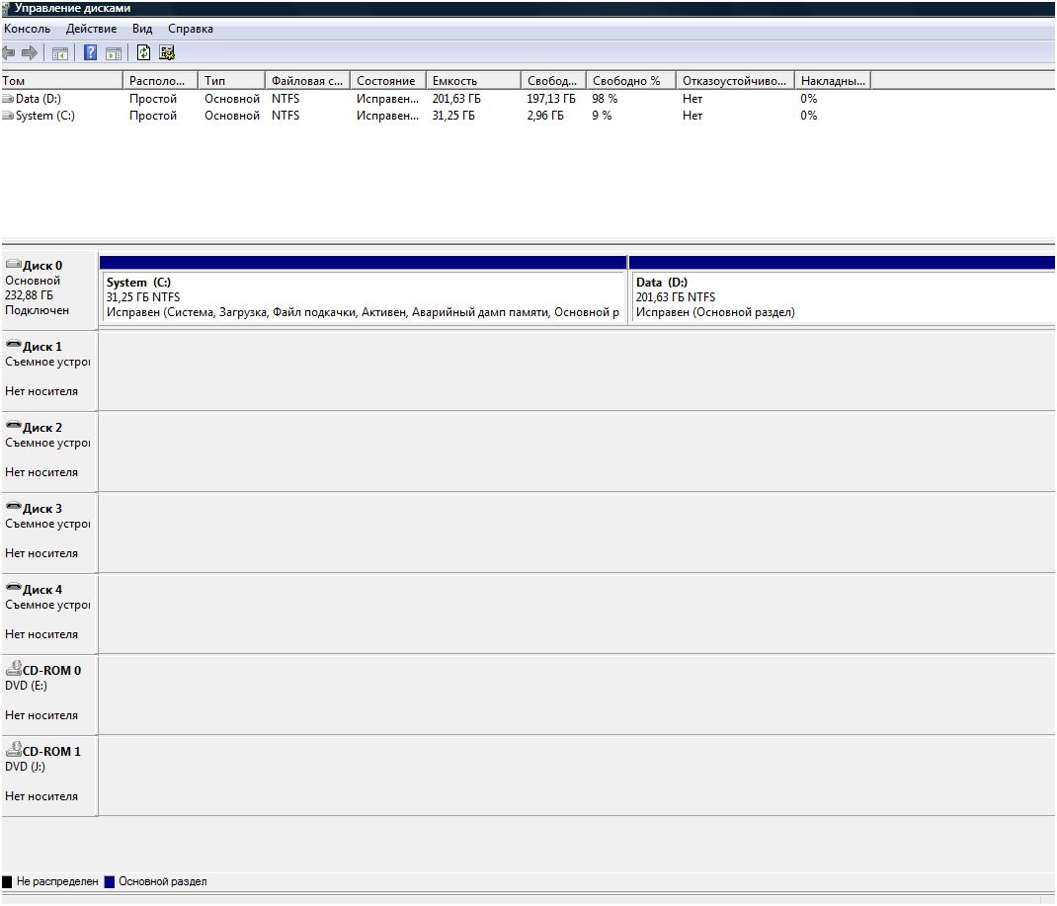The height and width of the screenshot is (906, 1057).
Task: Click the black Не распределен legend swatch
Action: pos(8,881)
